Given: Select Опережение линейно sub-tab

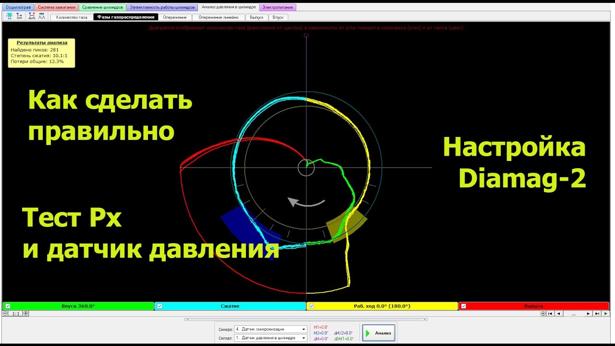Looking at the screenshot, I should click(219, 17).
